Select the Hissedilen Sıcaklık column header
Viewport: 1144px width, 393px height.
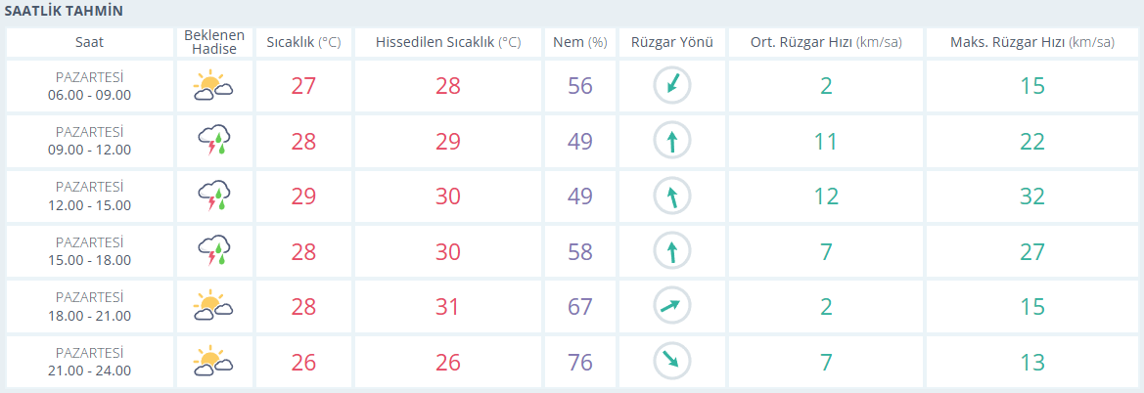tap(448, 42)
